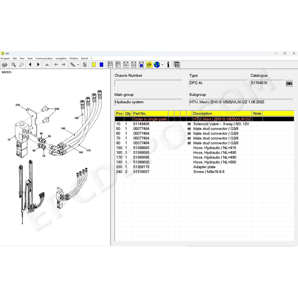Select part number 51388692
The height and width of the screenshot is (298, 298).
[x=141, y=162]
